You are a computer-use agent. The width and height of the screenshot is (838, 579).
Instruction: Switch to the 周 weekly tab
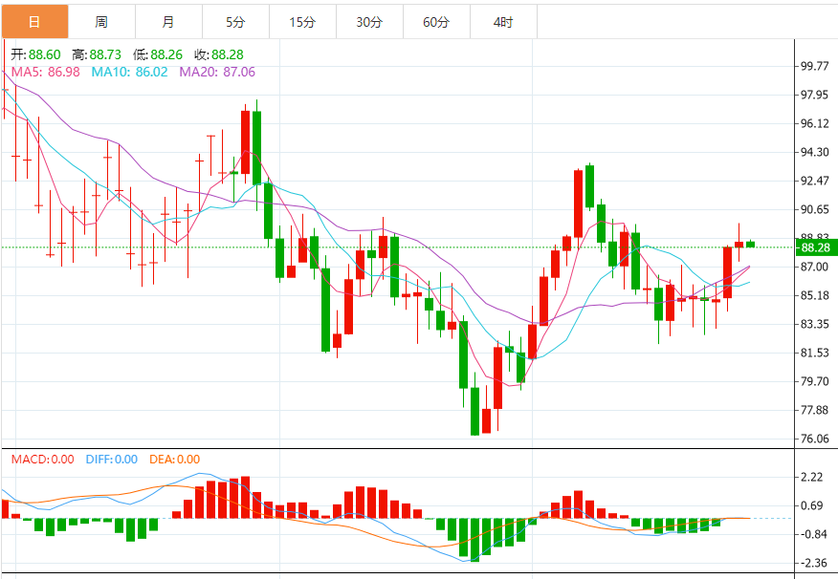101,22
